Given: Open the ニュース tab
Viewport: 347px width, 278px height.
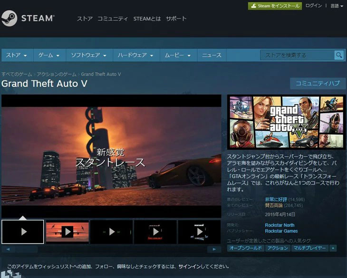Looking at the screenshot, I should click(x=212, y=55).
